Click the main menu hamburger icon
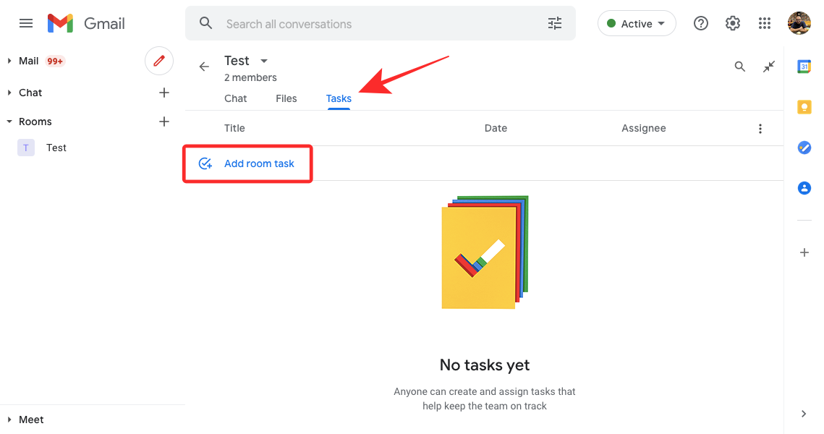This screenshot has height=434, width=824. (26, 24)
